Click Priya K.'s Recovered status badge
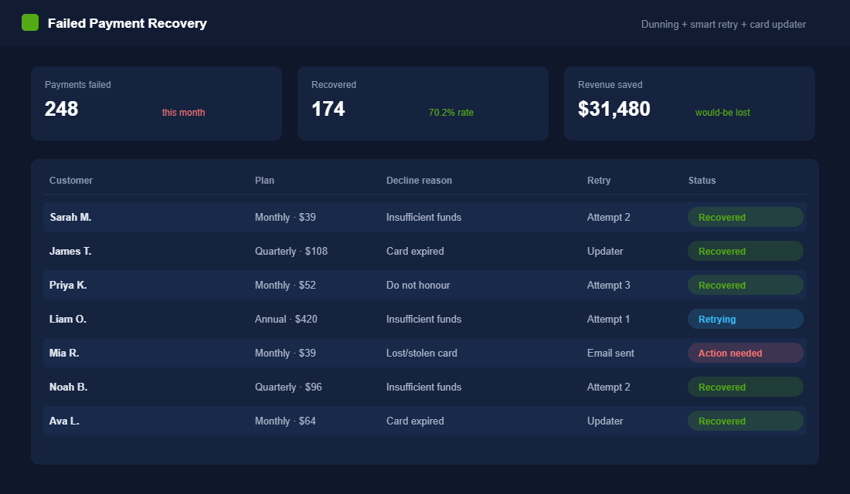The image size is (850, 494). click(x=746, y=286)
